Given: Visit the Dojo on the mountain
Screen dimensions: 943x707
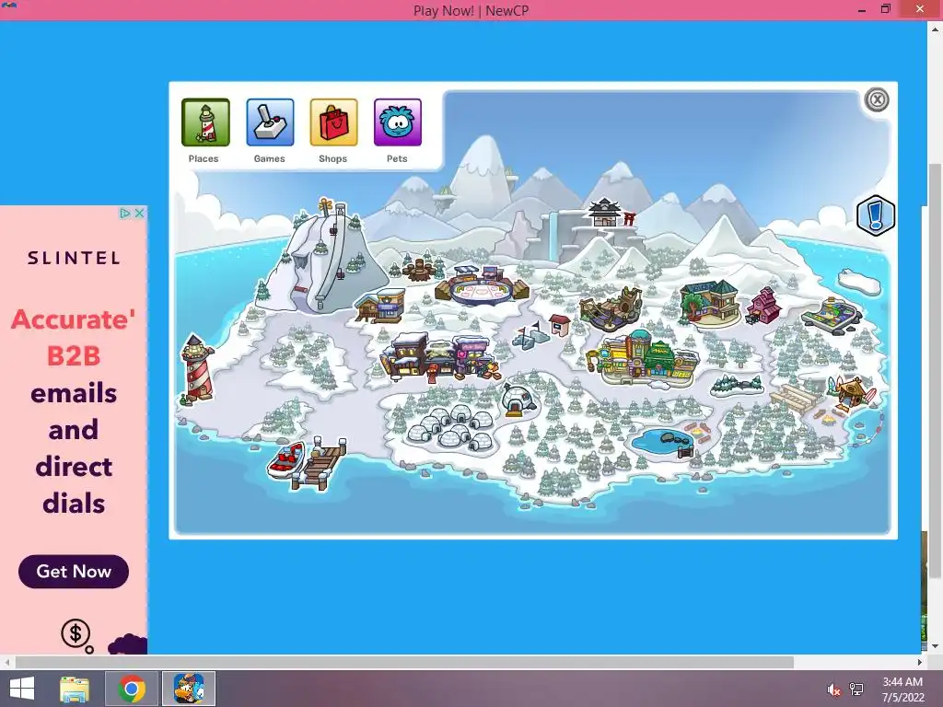Looking at the screenshot, I should click(x=611, y=213).
